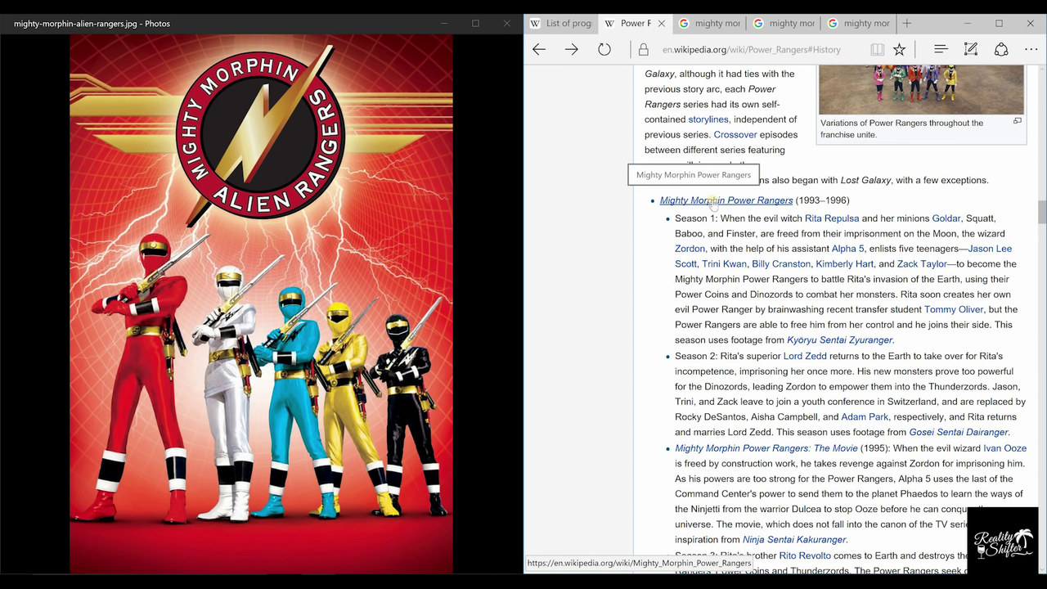The height and width of the screenshot is (589, 1047).
Task: Click the page's vertical scrollbar thumb
Action: pos(1041,211)
